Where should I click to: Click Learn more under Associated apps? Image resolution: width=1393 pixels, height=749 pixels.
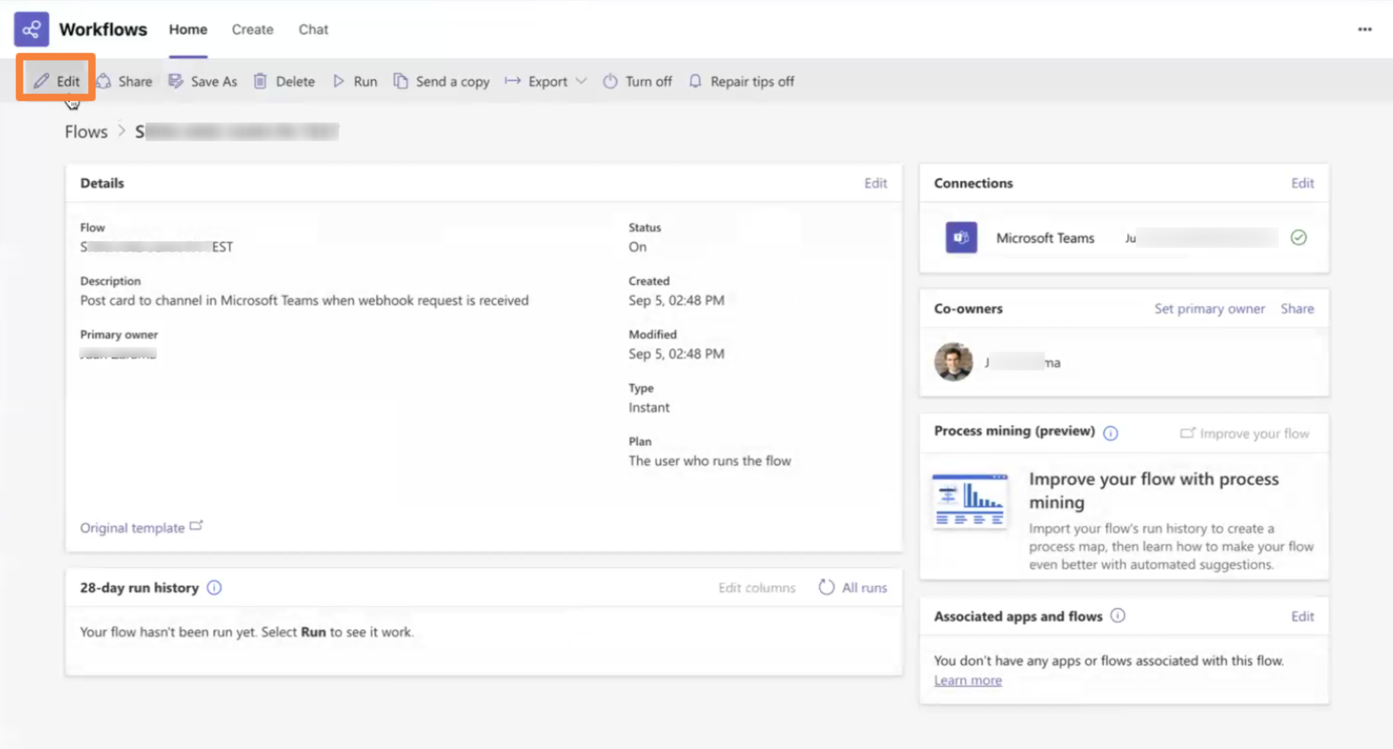pyautogui.click(x=967, y=680)
